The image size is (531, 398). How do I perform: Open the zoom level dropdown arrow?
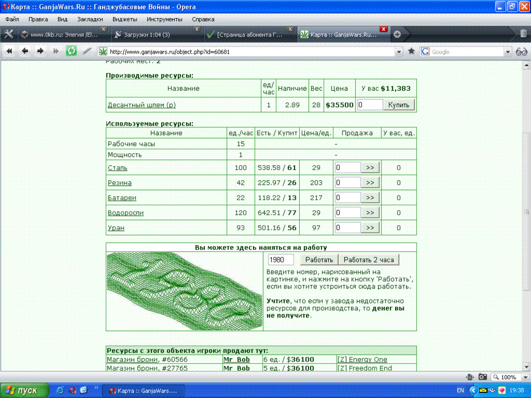[x=525, y=377]
